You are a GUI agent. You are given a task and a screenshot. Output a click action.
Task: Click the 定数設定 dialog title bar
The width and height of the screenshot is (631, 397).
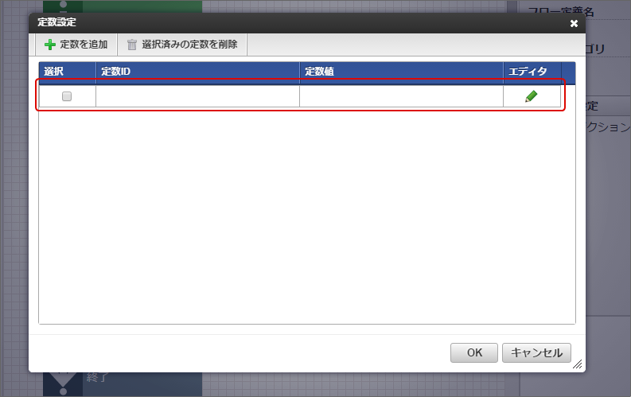298,23
